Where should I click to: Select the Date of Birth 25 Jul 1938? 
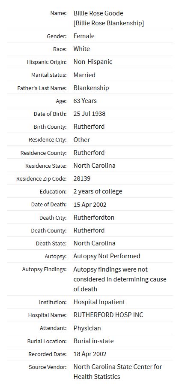pos(89,114)
